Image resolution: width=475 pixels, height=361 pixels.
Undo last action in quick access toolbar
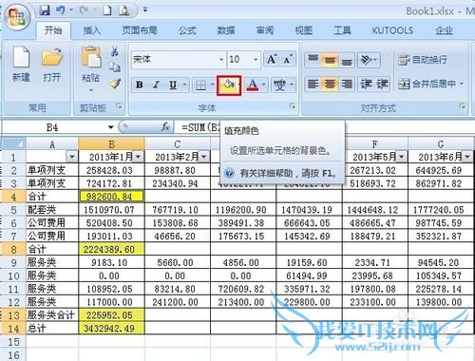[61, 10]
